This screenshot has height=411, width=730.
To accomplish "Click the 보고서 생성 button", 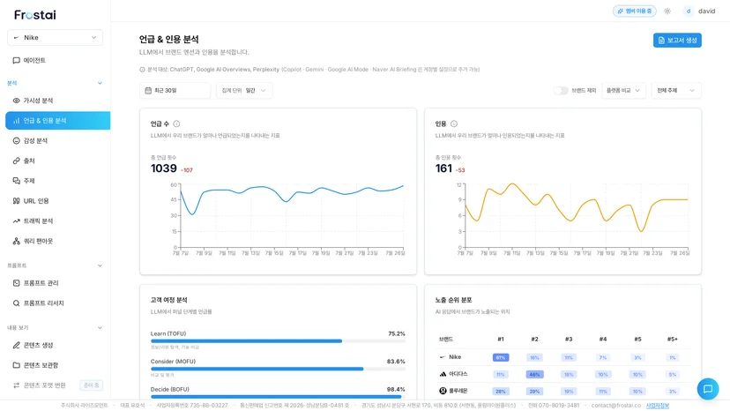I will point(677,40).
